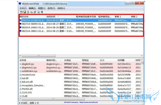Click the hal.dll file icon
Screen dimensions: 161x105
[x=20, y=78]
